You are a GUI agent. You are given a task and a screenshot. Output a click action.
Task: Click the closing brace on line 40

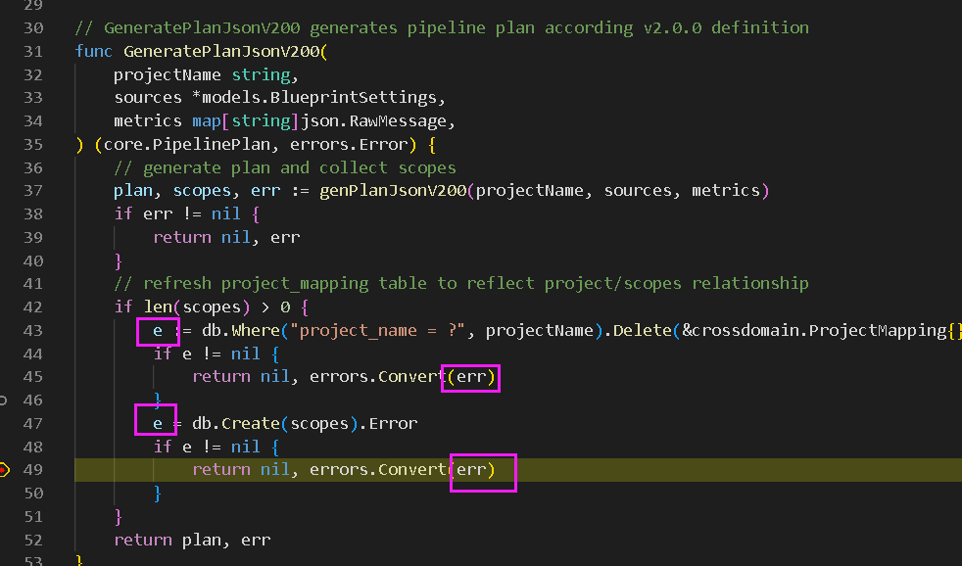click(x=119, y=261)
